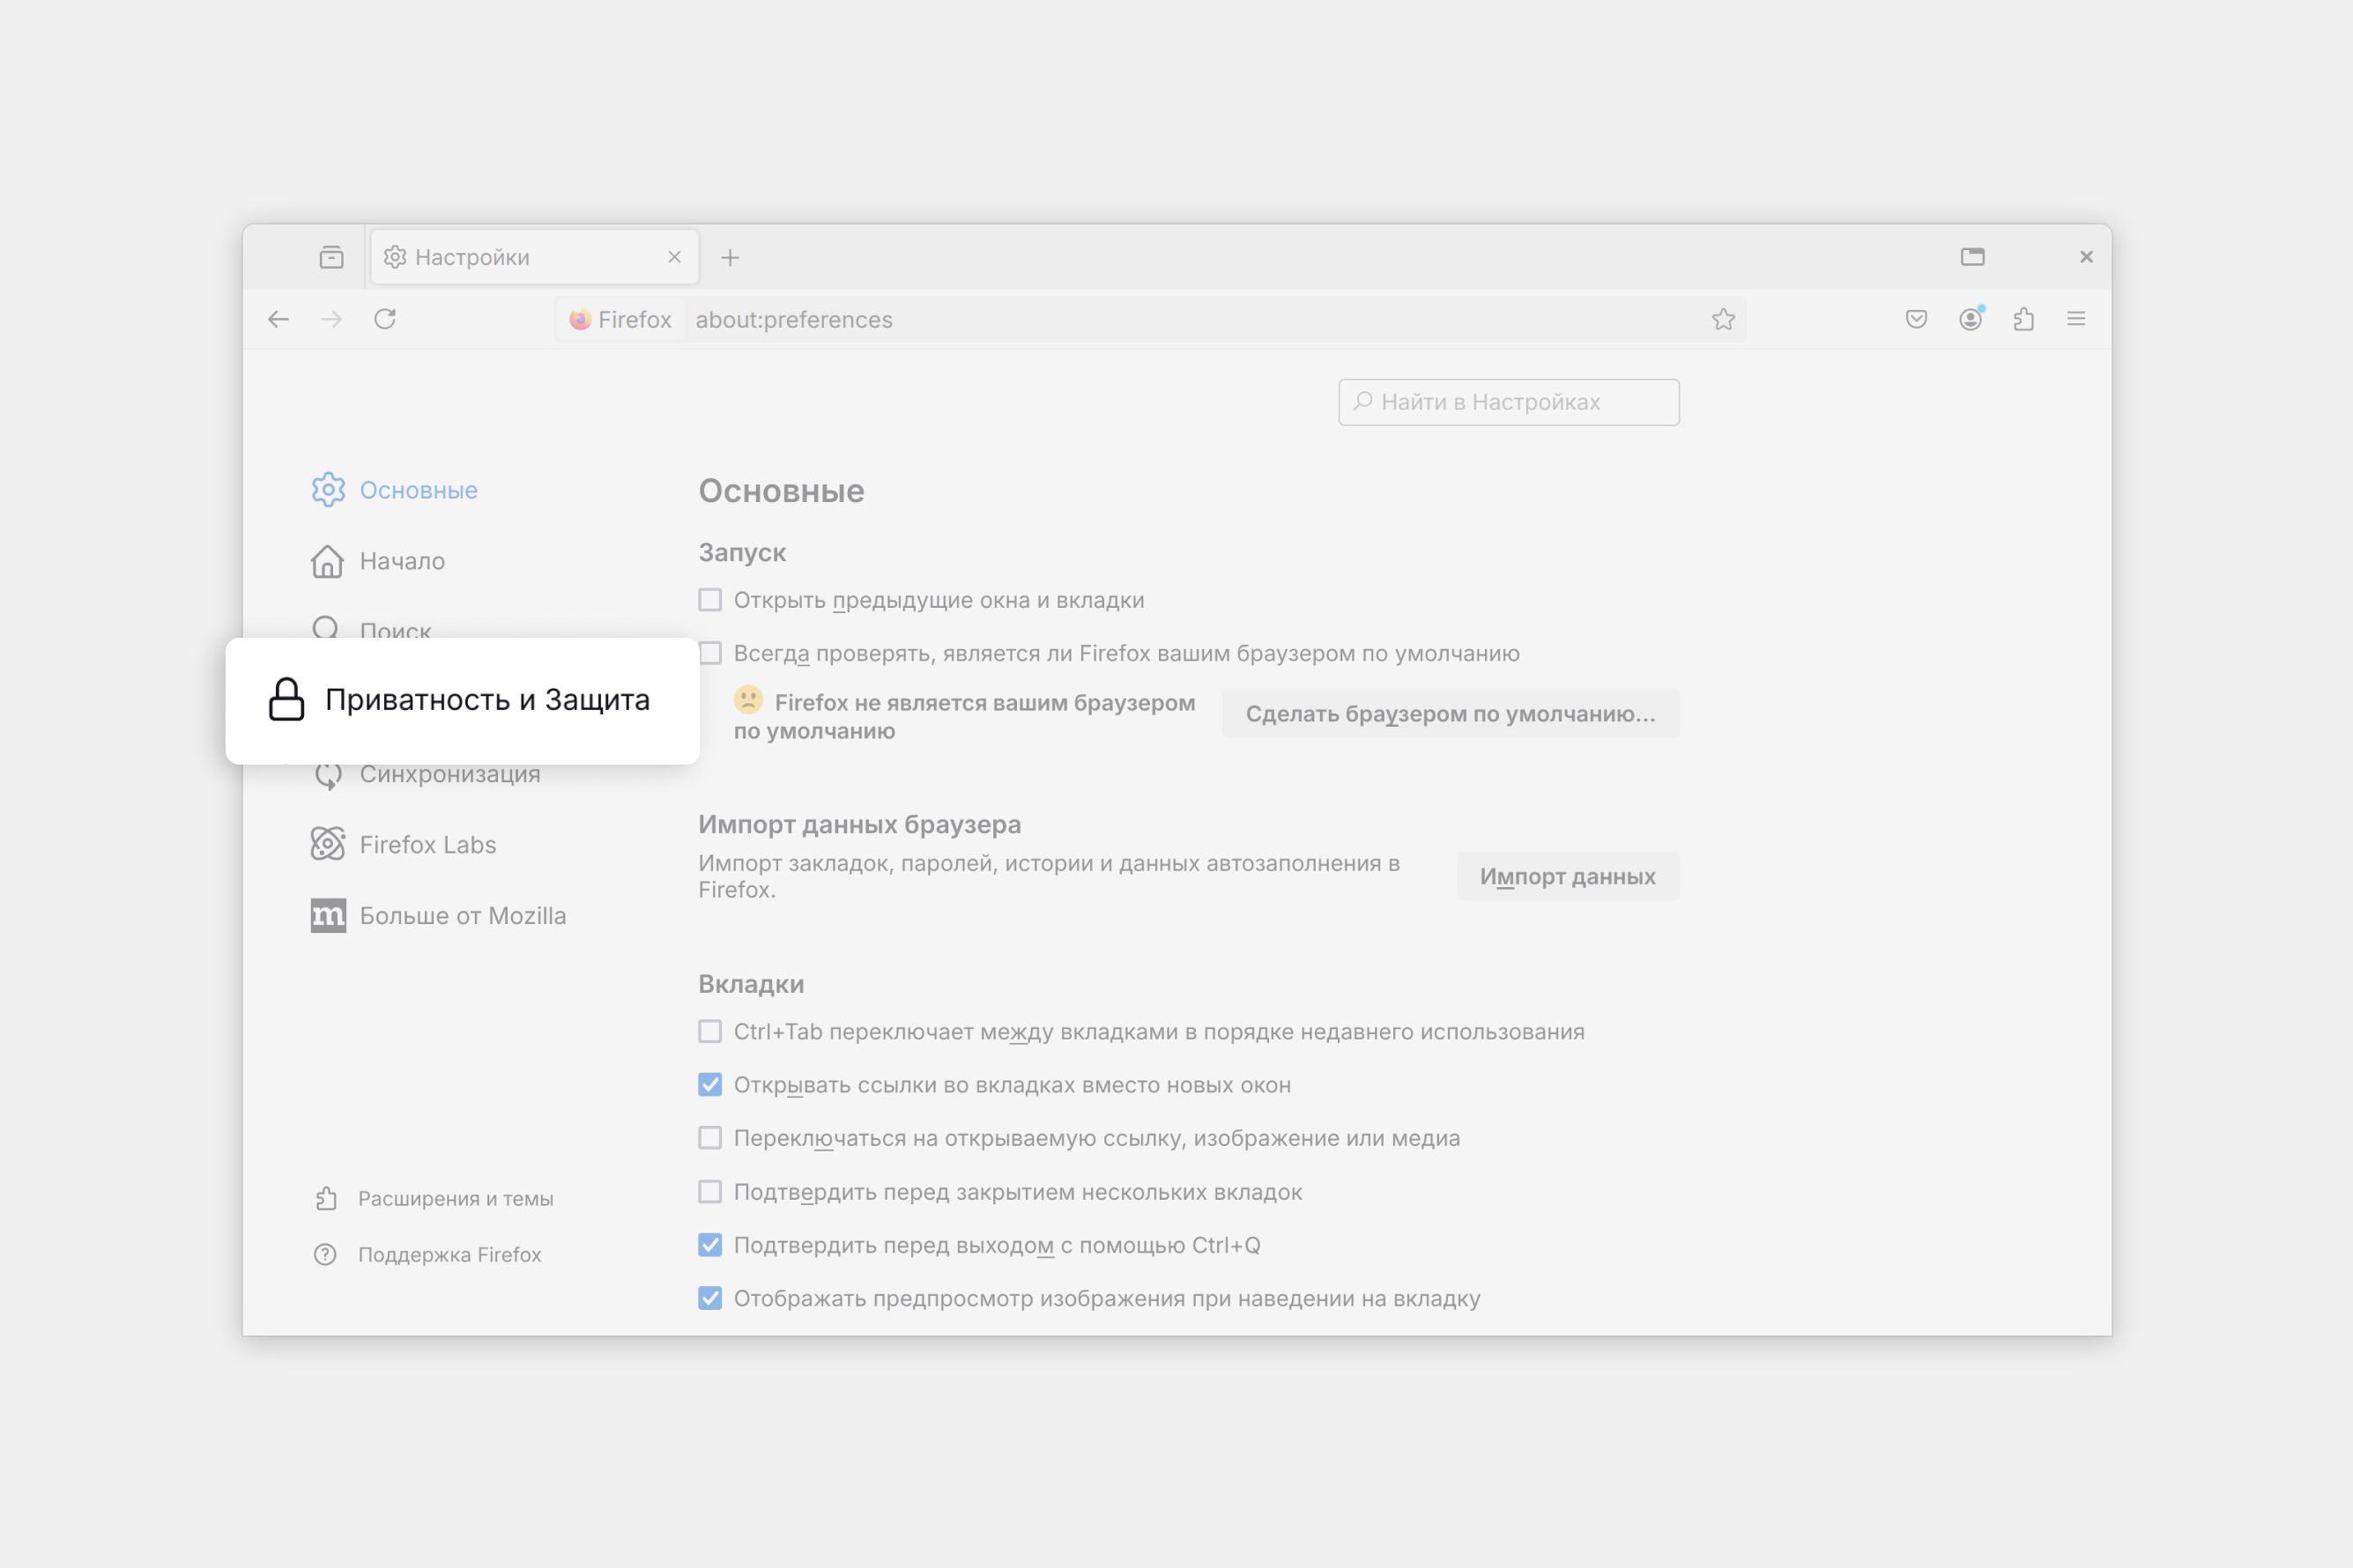Enable Открыть предыдущие окна и вкладки
Image resolution: width=2353 pixels, height=1568 pixels.
coord(710,600)
